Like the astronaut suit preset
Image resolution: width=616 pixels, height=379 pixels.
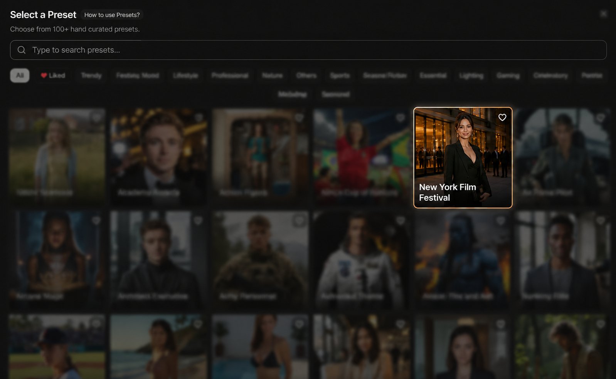coord(401,221)
